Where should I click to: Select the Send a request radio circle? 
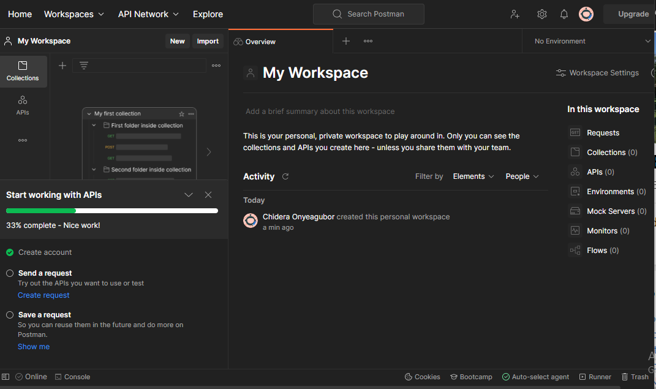coord(10,273)
